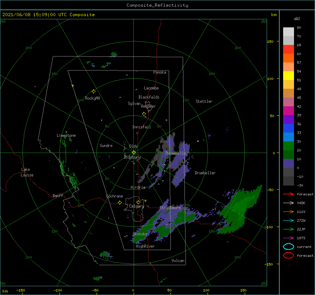Click the Vulcan label
This screenshot has width=315, height=295.
[178, 261]
